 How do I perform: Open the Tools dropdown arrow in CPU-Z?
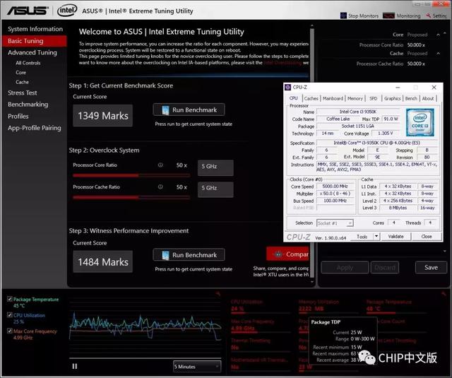pyautogui.click(x=376, y=237)
